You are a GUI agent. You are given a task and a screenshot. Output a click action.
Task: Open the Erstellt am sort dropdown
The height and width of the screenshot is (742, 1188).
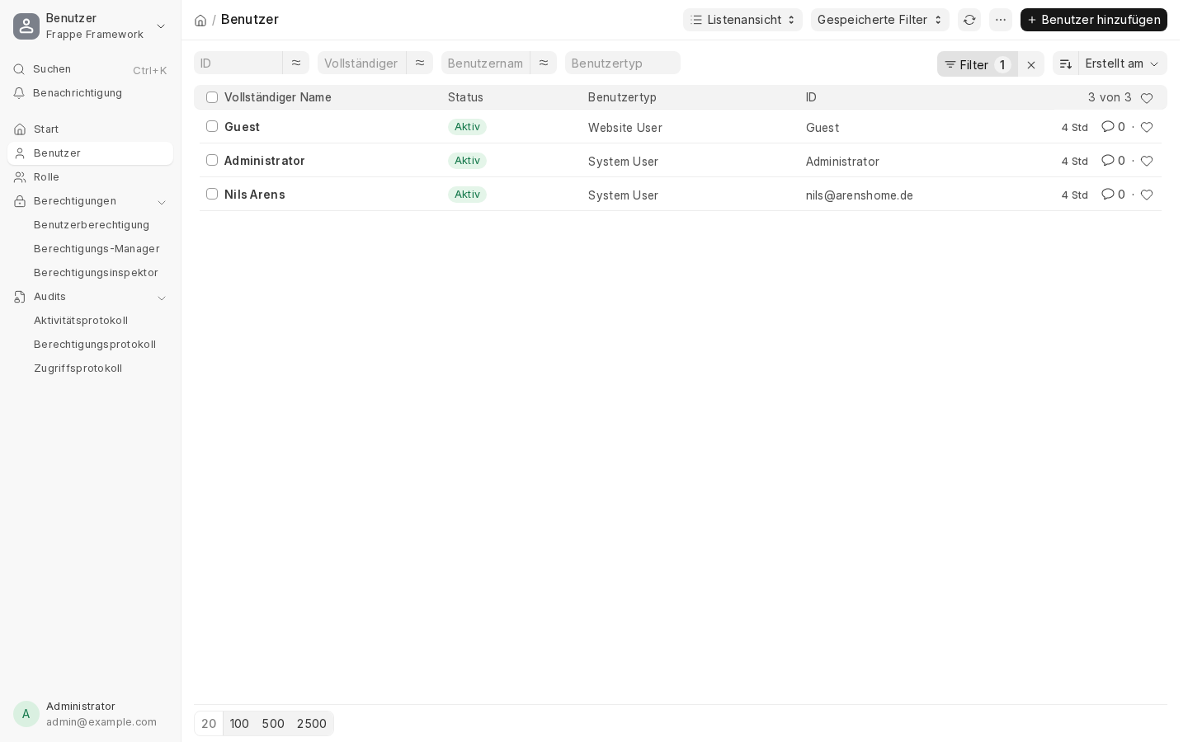pyautogui.click(x=1123, y=63)
